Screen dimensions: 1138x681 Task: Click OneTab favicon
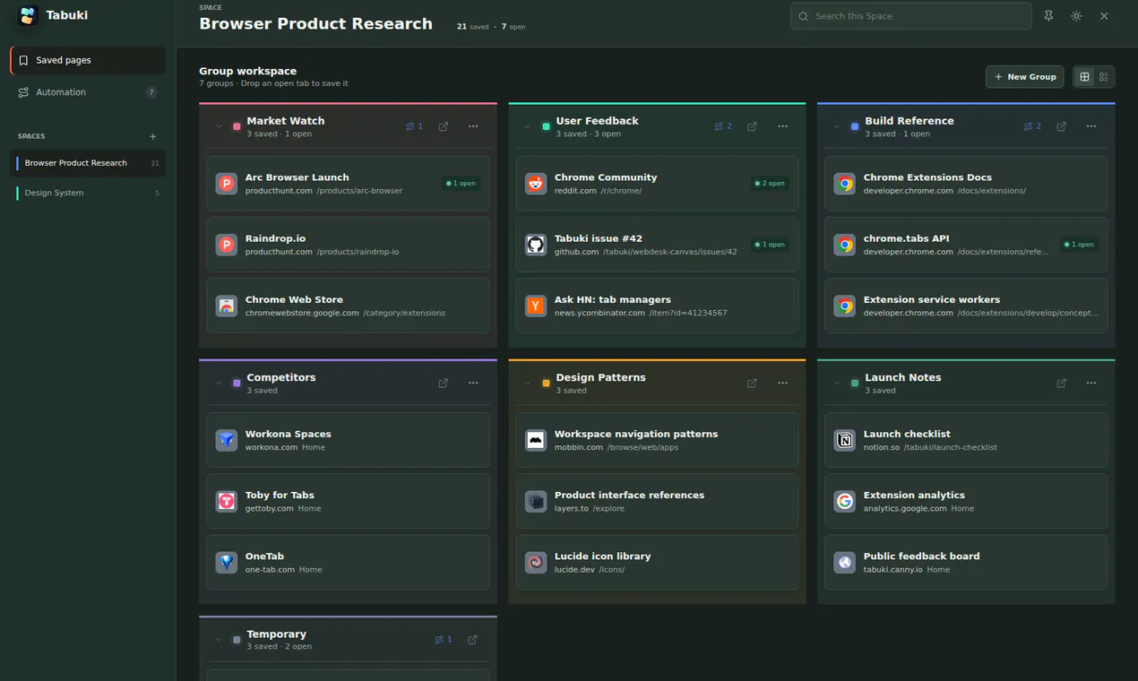pos(227,562)
